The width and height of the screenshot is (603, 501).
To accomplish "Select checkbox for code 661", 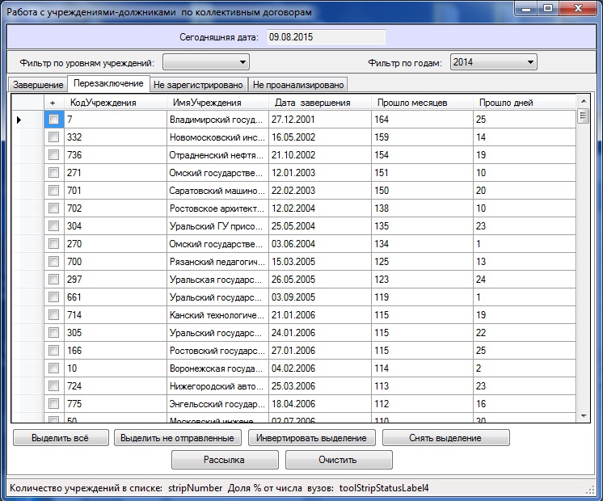I will 54,297.
